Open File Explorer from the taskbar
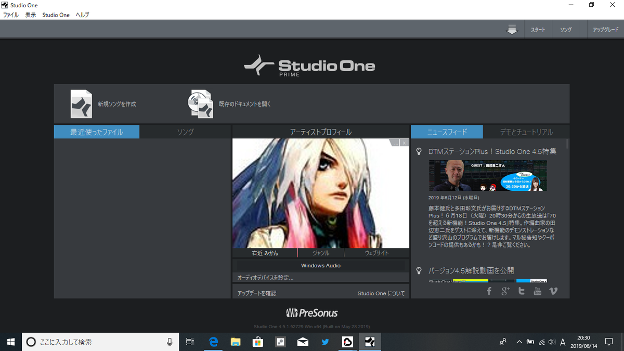The height and width of the screenshot is (351, 624). 236,342
